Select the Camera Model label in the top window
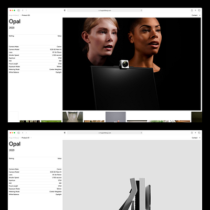210x210 pixels. pyautogui.click(x=14, y=49)
